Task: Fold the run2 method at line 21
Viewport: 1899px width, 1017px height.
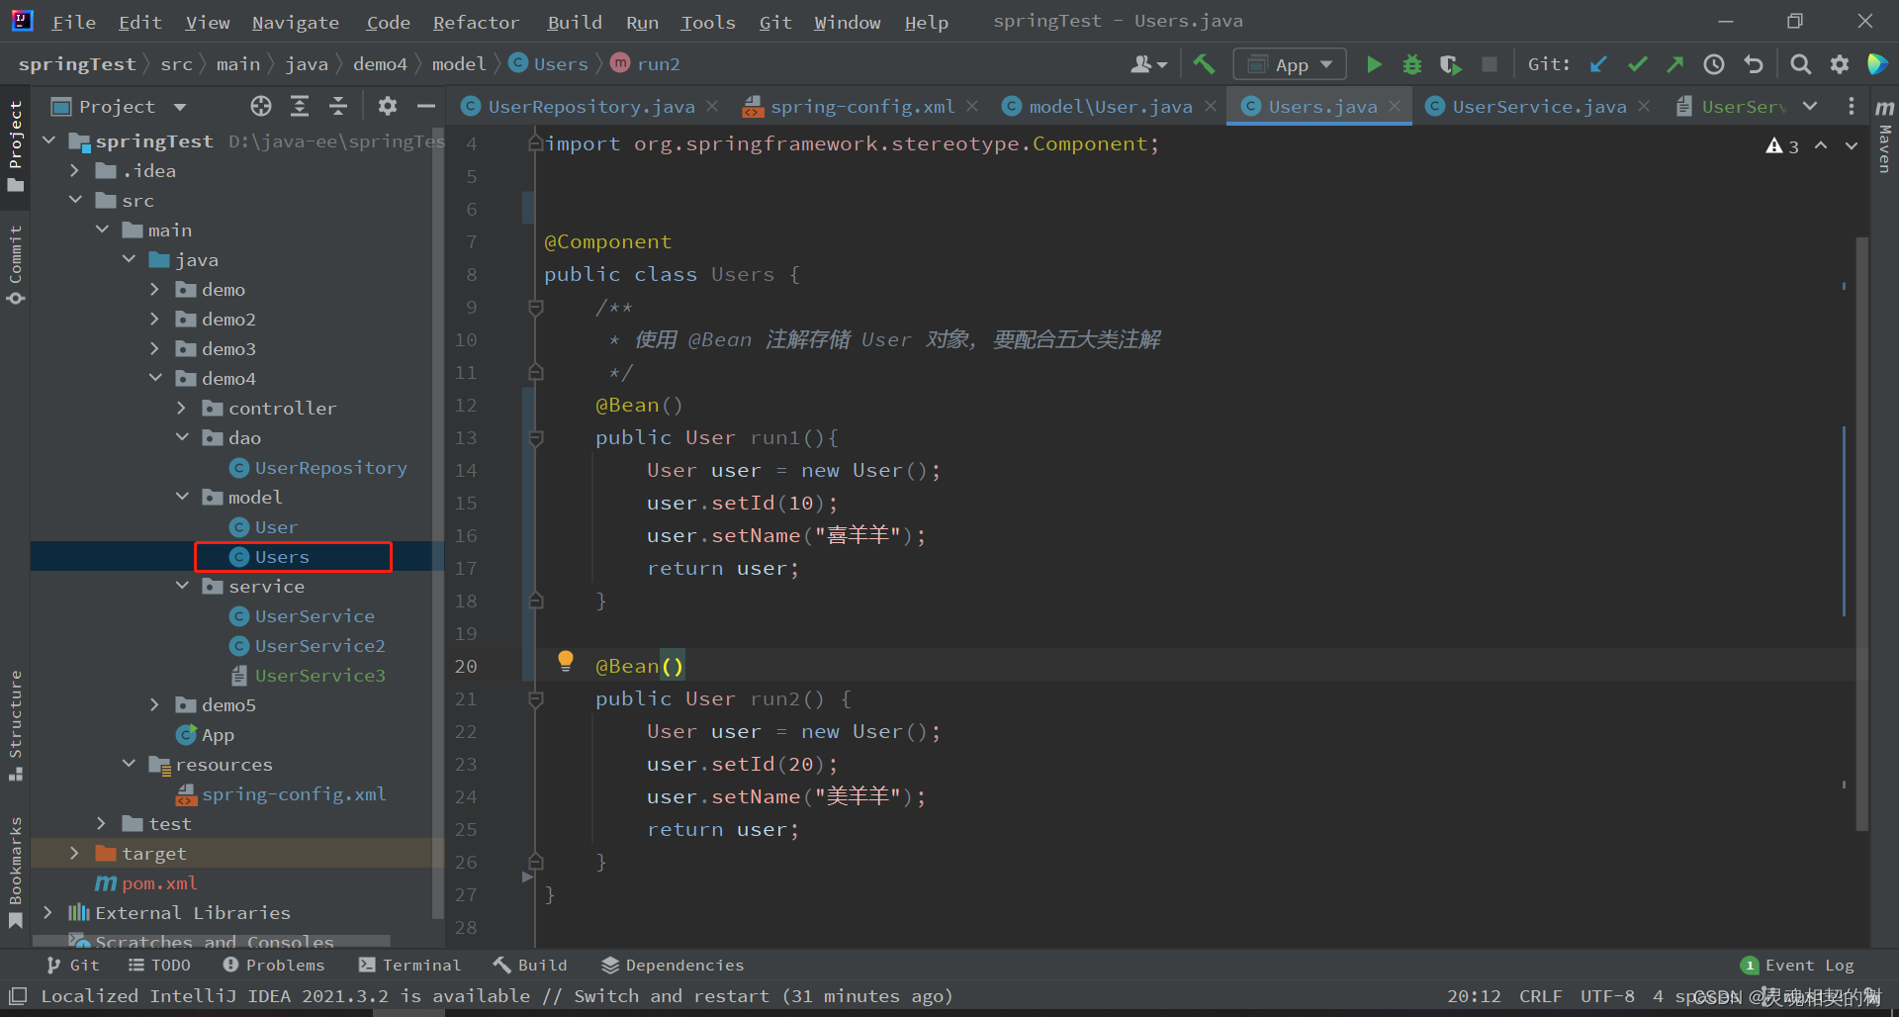Action: pyautogui.click(x=536, y=699)
